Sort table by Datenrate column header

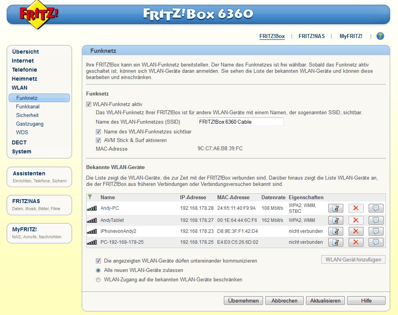(x=274, y=198)
